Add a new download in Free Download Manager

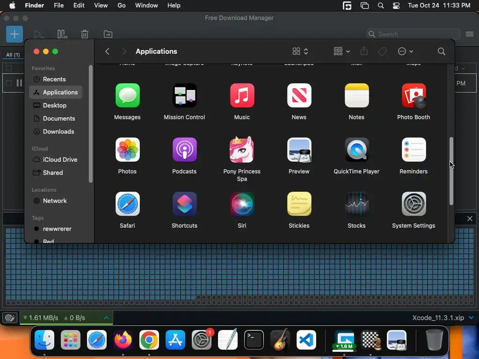click(15, 34)
